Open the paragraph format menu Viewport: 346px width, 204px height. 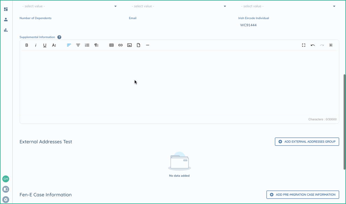tap(96, 45)
